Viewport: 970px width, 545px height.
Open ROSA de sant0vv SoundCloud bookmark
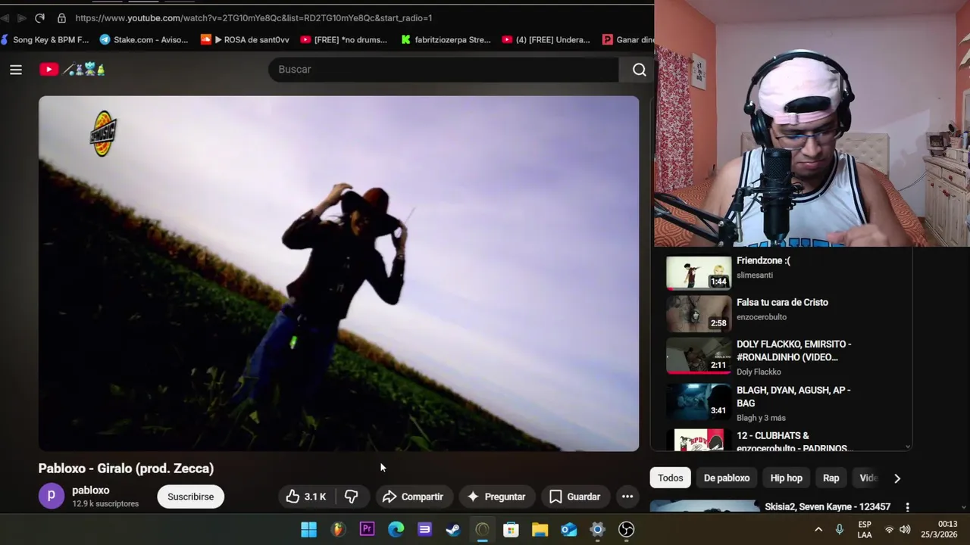245,39
